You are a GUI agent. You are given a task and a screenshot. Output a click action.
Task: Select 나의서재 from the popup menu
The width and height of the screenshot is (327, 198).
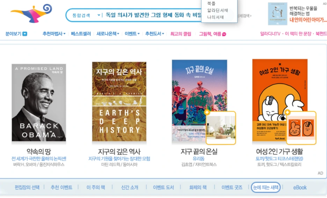pos(216,17)
